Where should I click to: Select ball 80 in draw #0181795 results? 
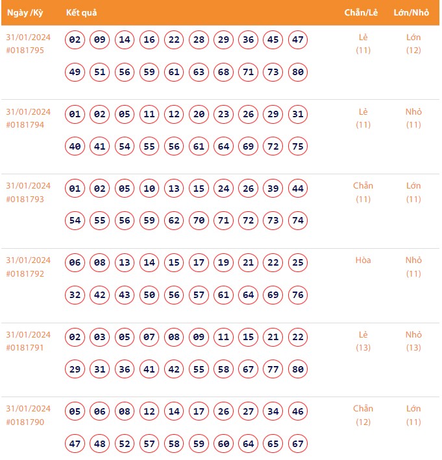(x=298, y=72)
